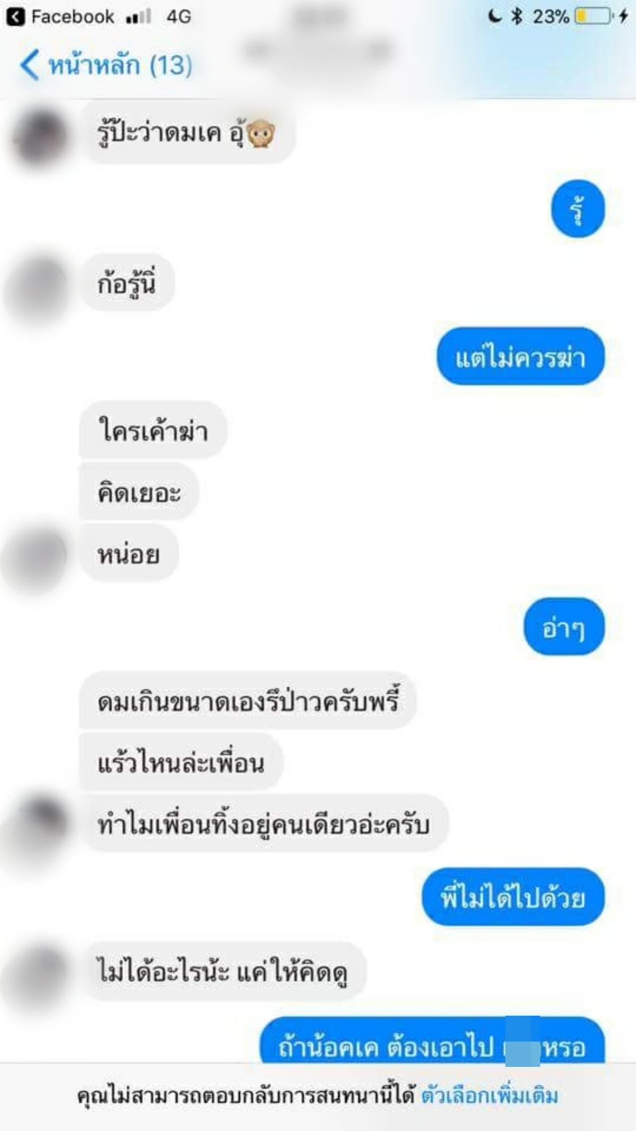Select the แต่ไม่ควรฆ่า sent message
Image resolution: width=636 pixels, height=1131 pixels.
coord(521,356)
